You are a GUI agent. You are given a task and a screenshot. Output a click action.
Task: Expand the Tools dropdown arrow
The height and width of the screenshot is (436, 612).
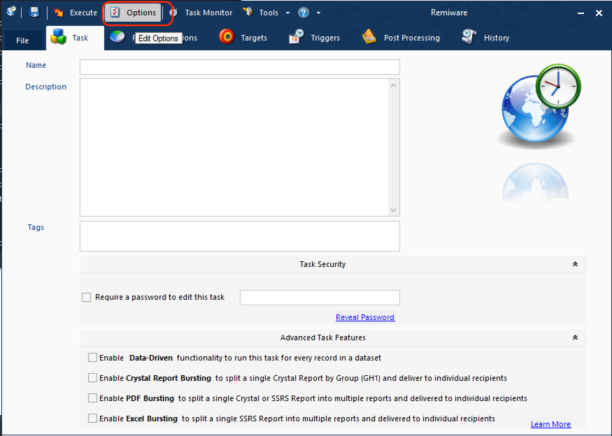click(x=288, y=13)
